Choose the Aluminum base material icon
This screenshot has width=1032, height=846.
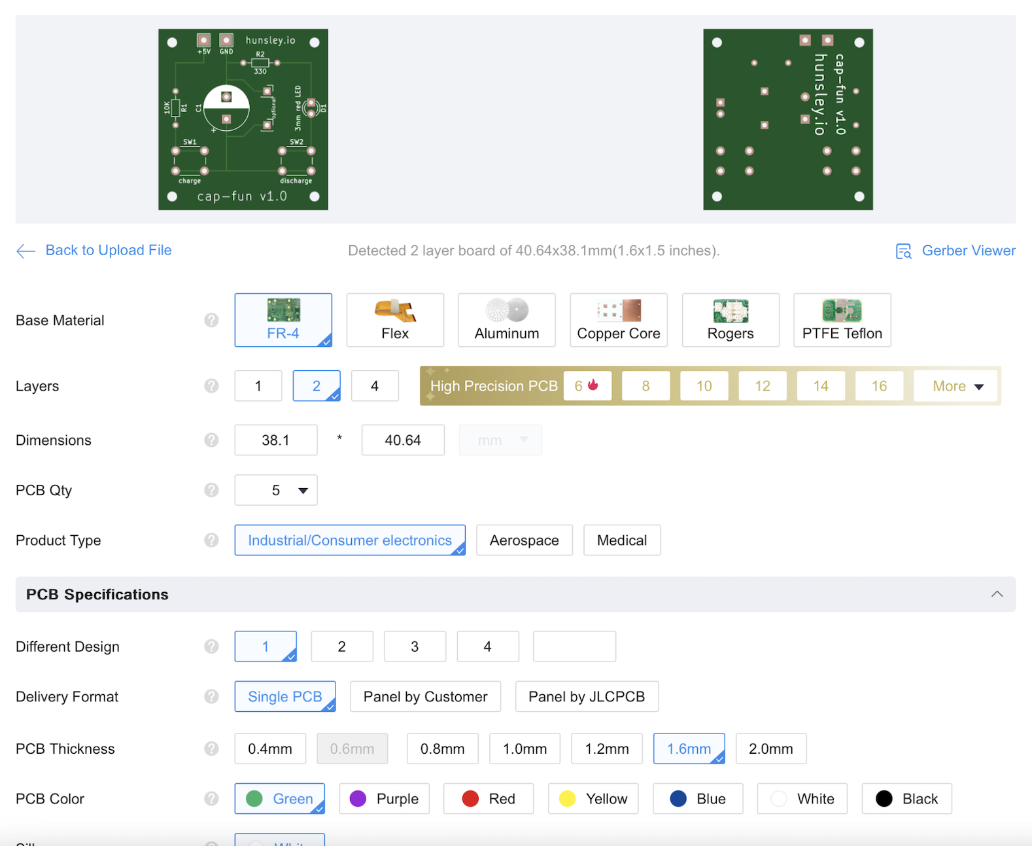[507, 311]
